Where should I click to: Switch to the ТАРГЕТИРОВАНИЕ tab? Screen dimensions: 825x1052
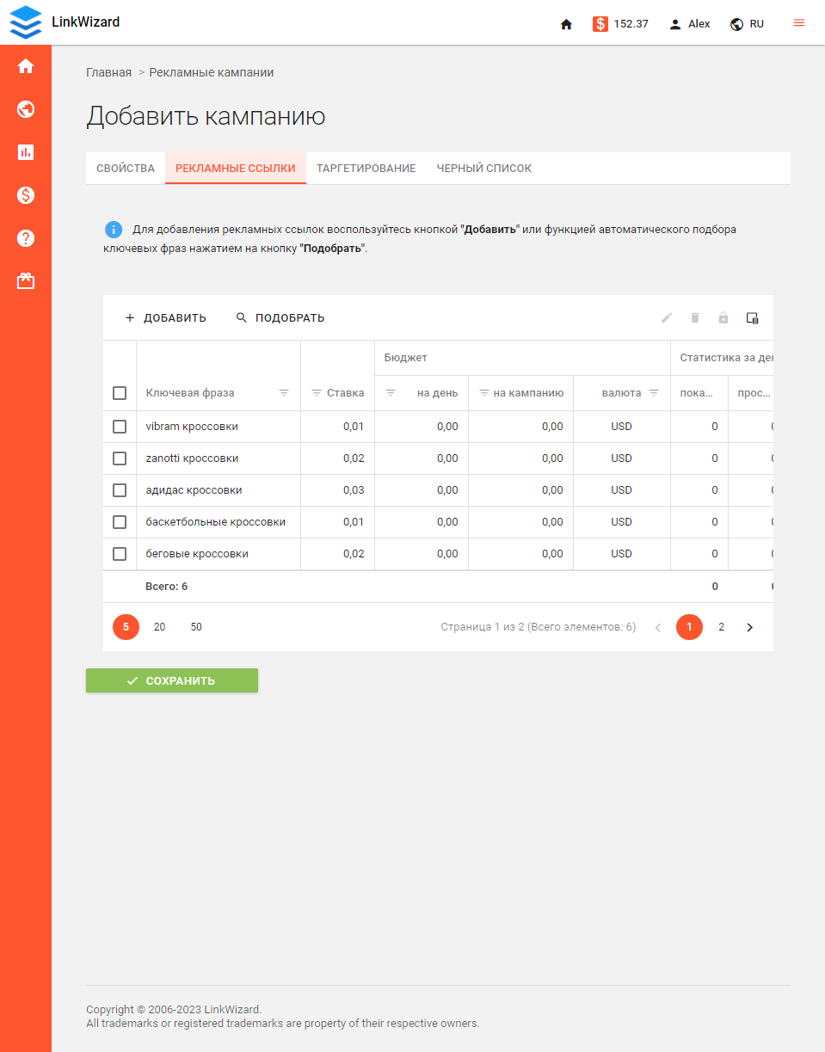(x=366, y=168)
